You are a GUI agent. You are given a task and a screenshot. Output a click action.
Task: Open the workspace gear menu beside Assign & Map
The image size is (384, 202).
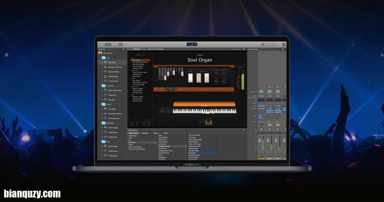[x=244, y=49]
